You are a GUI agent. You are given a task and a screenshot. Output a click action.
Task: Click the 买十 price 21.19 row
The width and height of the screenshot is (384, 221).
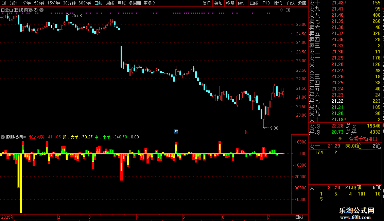345,119
